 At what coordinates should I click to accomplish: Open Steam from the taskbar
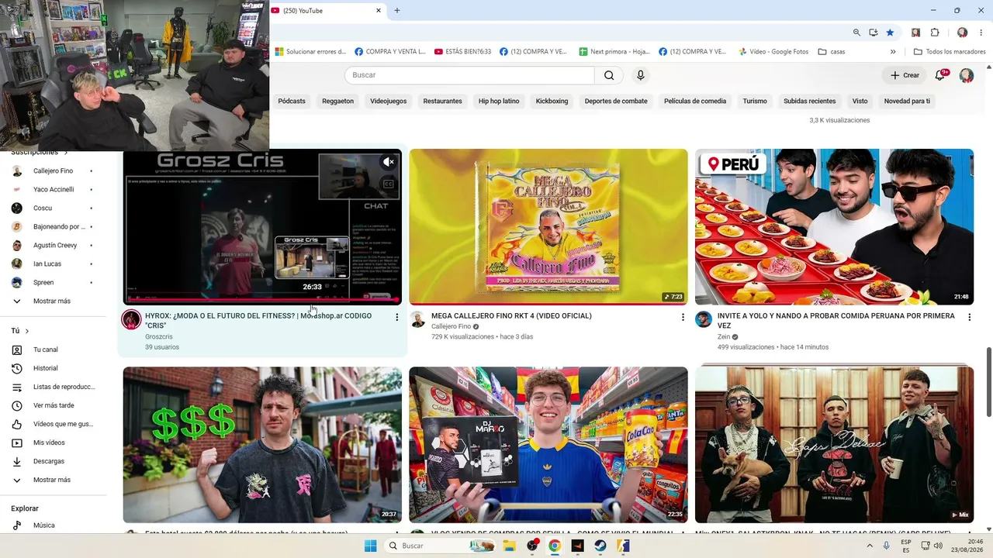click(x=600, y=546)
